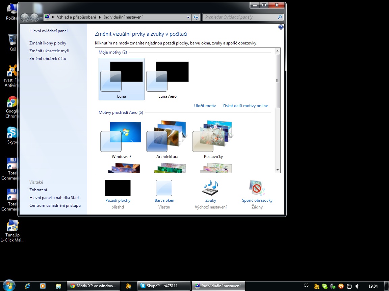Open the upper Total Commander desktop shortcut
This screenshot has height=291, width=389.
(x=10, y=169)
